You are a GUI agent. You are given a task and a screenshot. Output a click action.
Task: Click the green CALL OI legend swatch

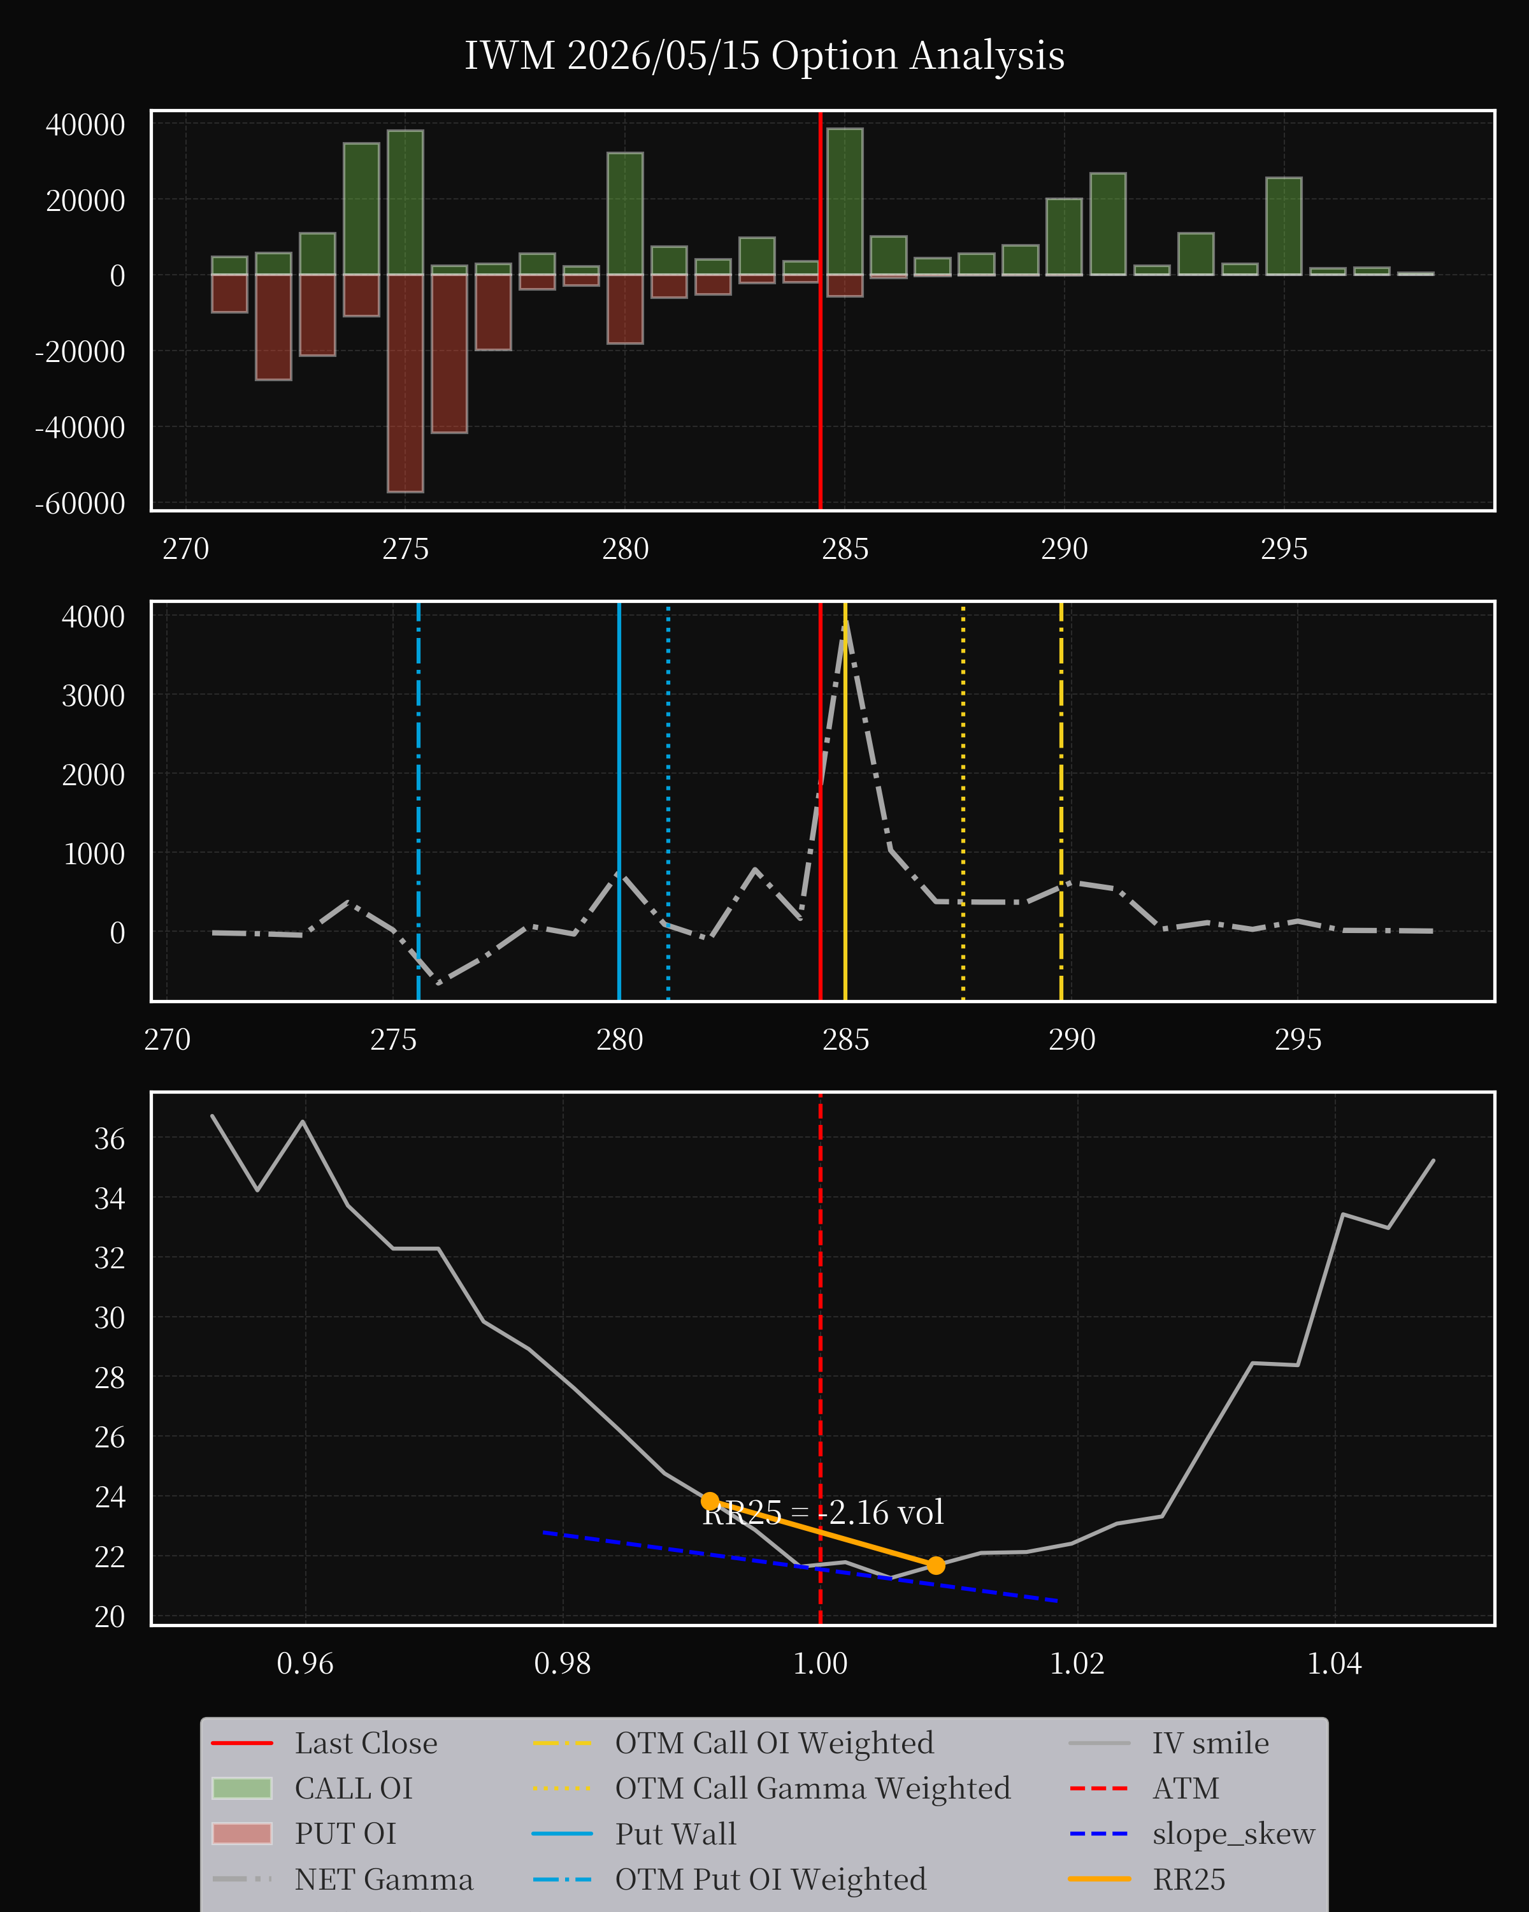[x=242, y=1789]
